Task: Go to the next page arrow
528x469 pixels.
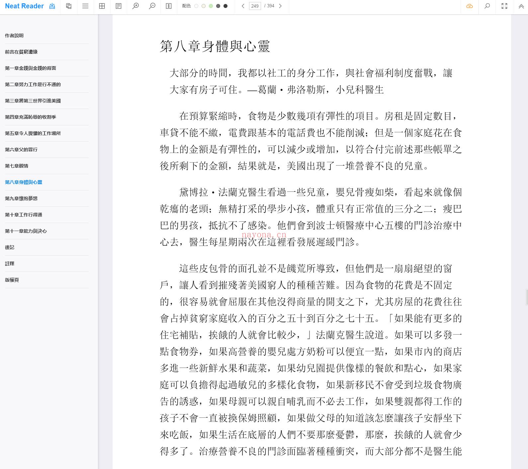Action: point(280,6)
